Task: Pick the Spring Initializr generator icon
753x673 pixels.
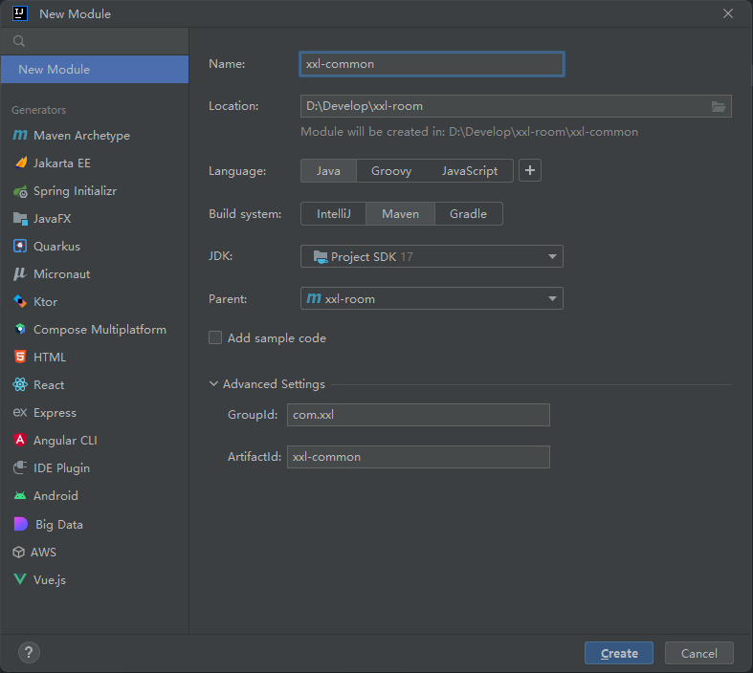Action: 20,191
